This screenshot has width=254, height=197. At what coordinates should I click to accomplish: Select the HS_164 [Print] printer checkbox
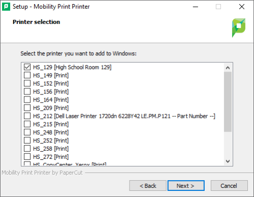coord(27,100)
